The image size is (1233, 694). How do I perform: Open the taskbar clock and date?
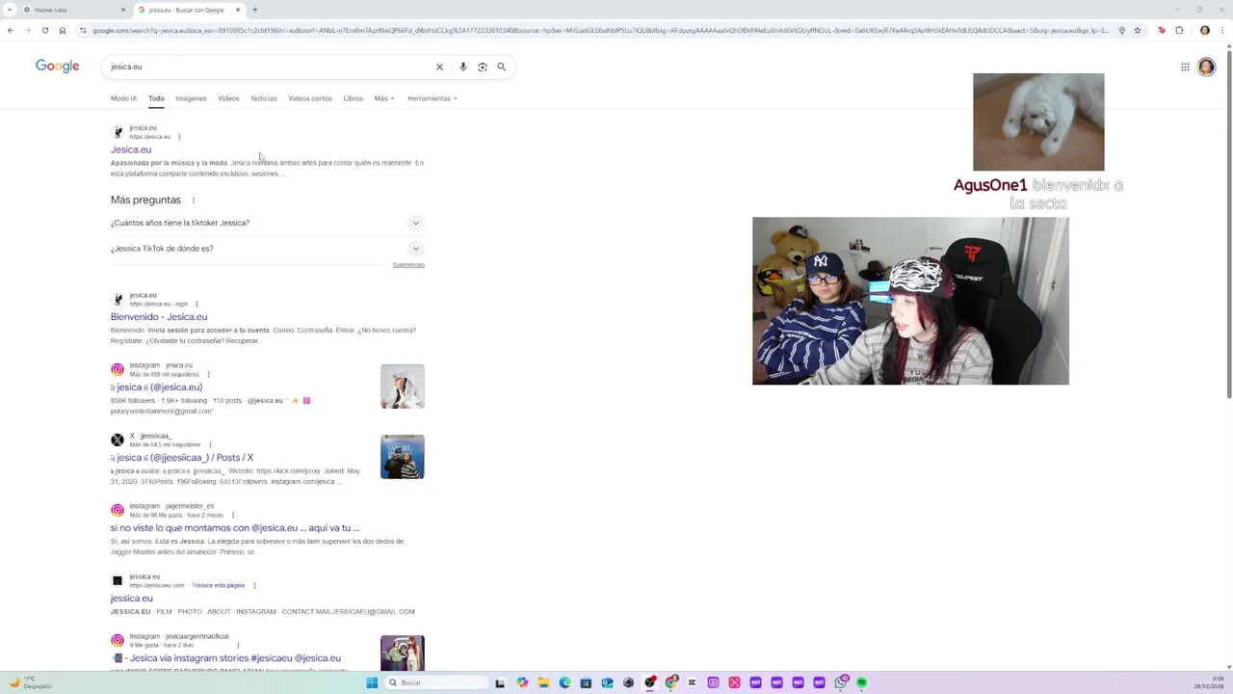[1209, 682]
